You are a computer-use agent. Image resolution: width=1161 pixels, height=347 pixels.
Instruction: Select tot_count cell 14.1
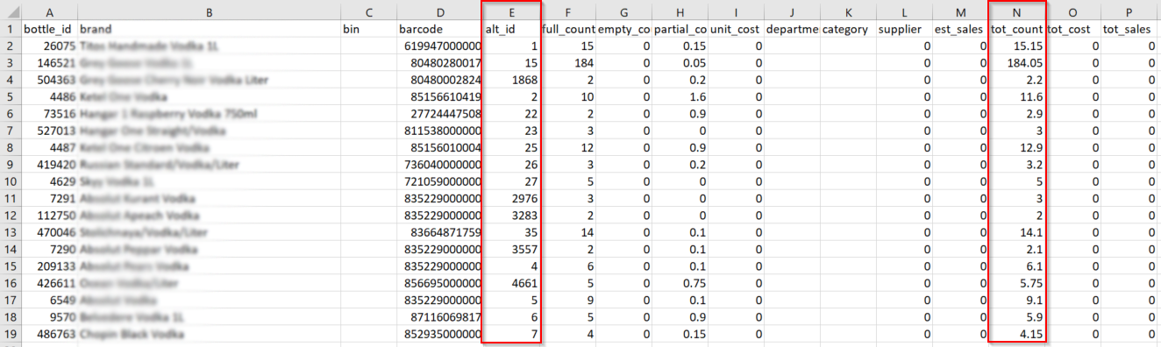tap(1017, 232)
